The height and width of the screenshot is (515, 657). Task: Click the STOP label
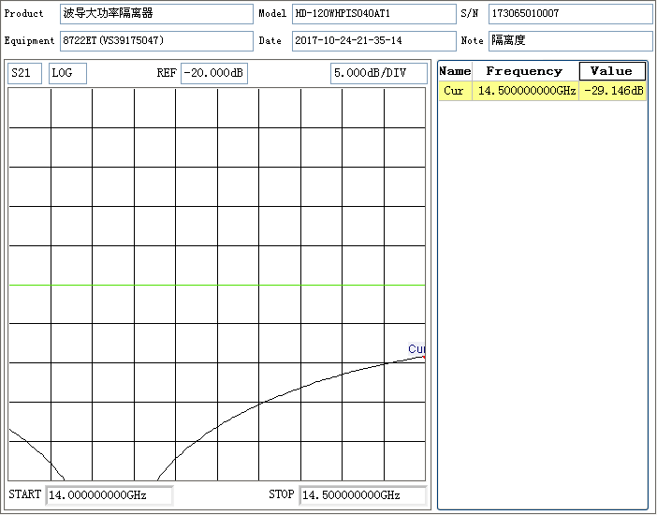tap(281, 494)
